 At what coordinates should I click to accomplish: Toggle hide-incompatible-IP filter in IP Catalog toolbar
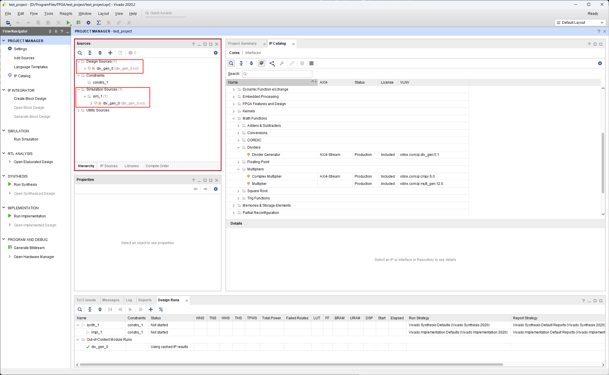click(262, 63)
